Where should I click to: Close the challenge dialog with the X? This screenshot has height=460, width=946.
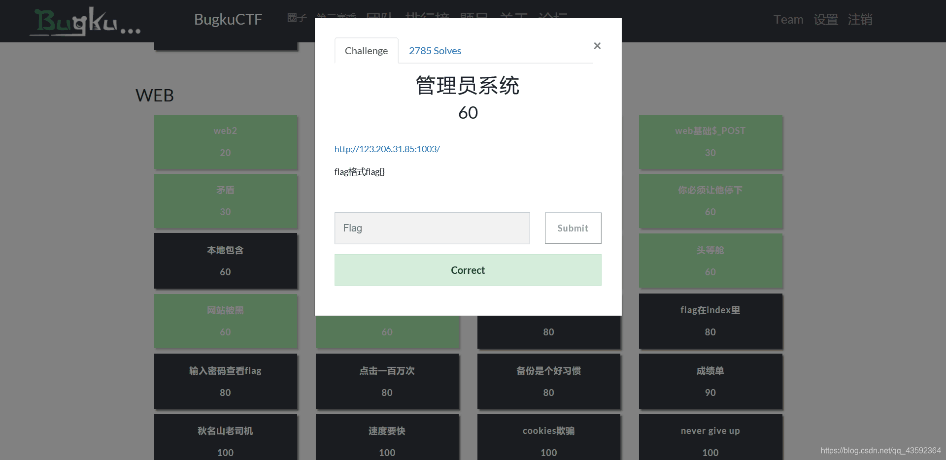tap(597, 46)
